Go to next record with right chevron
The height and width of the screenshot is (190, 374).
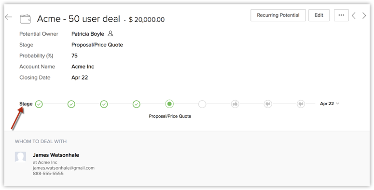pos(364,15)
